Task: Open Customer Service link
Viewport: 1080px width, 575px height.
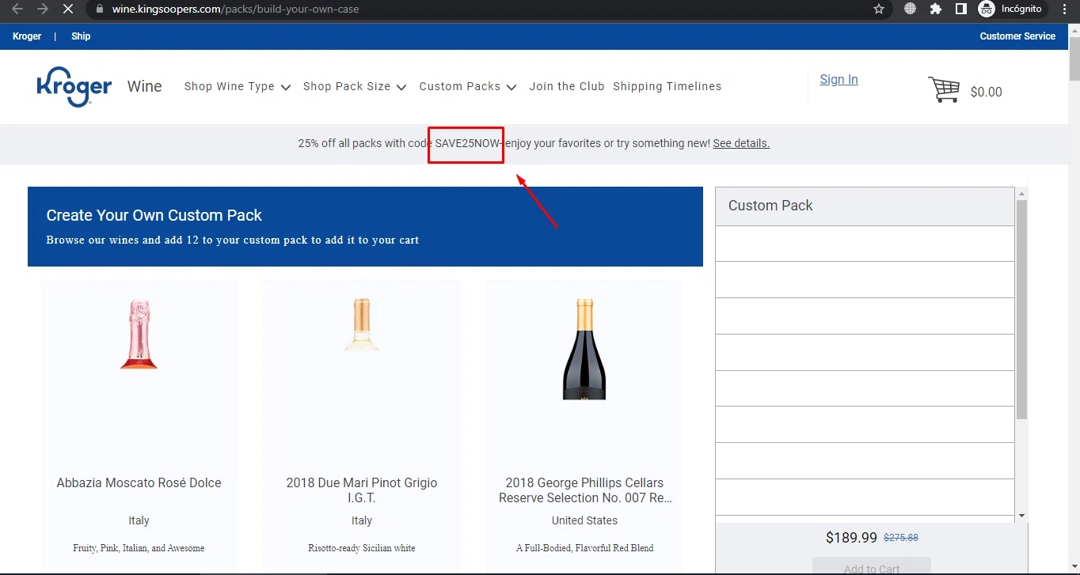Action: (x=1017, y=36)
